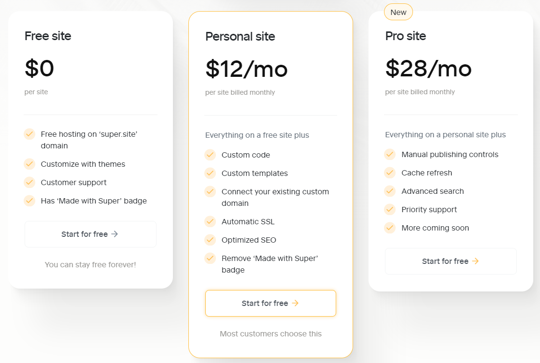Click the Free site Start for free button
Viewport: 540px width, 363px height.
point(91,234)
